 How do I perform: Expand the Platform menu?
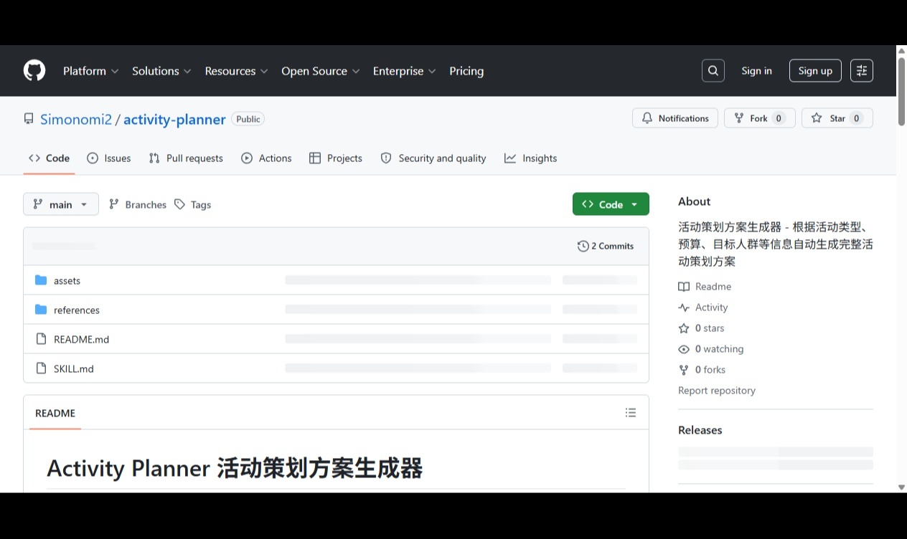click(91, 71)
